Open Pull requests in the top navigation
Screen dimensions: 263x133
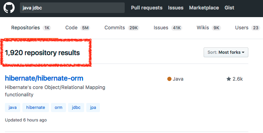tap(147, 8)
